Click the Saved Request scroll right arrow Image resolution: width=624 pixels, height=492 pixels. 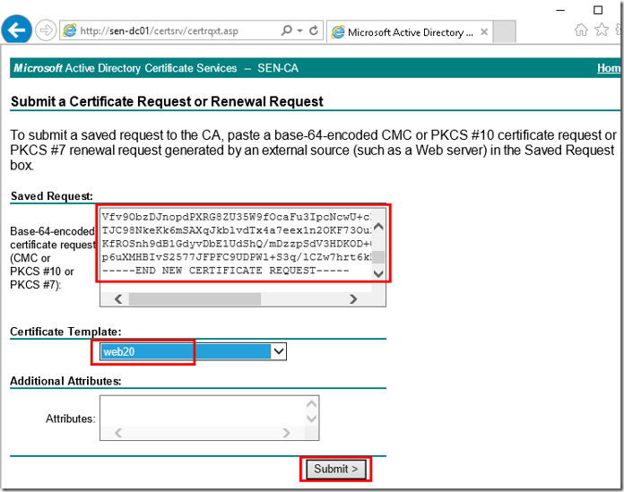tap(353, 298)
